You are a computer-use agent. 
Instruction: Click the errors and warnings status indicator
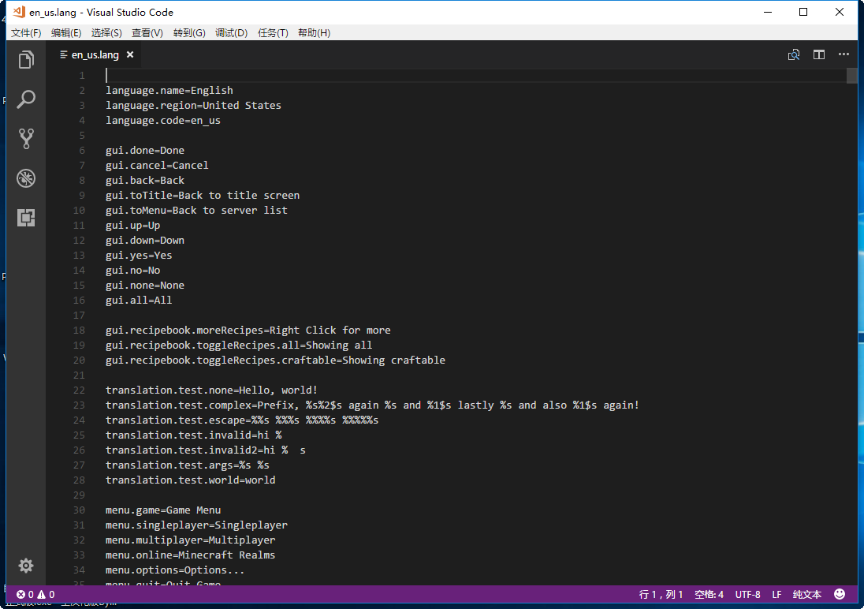(35, 594)
